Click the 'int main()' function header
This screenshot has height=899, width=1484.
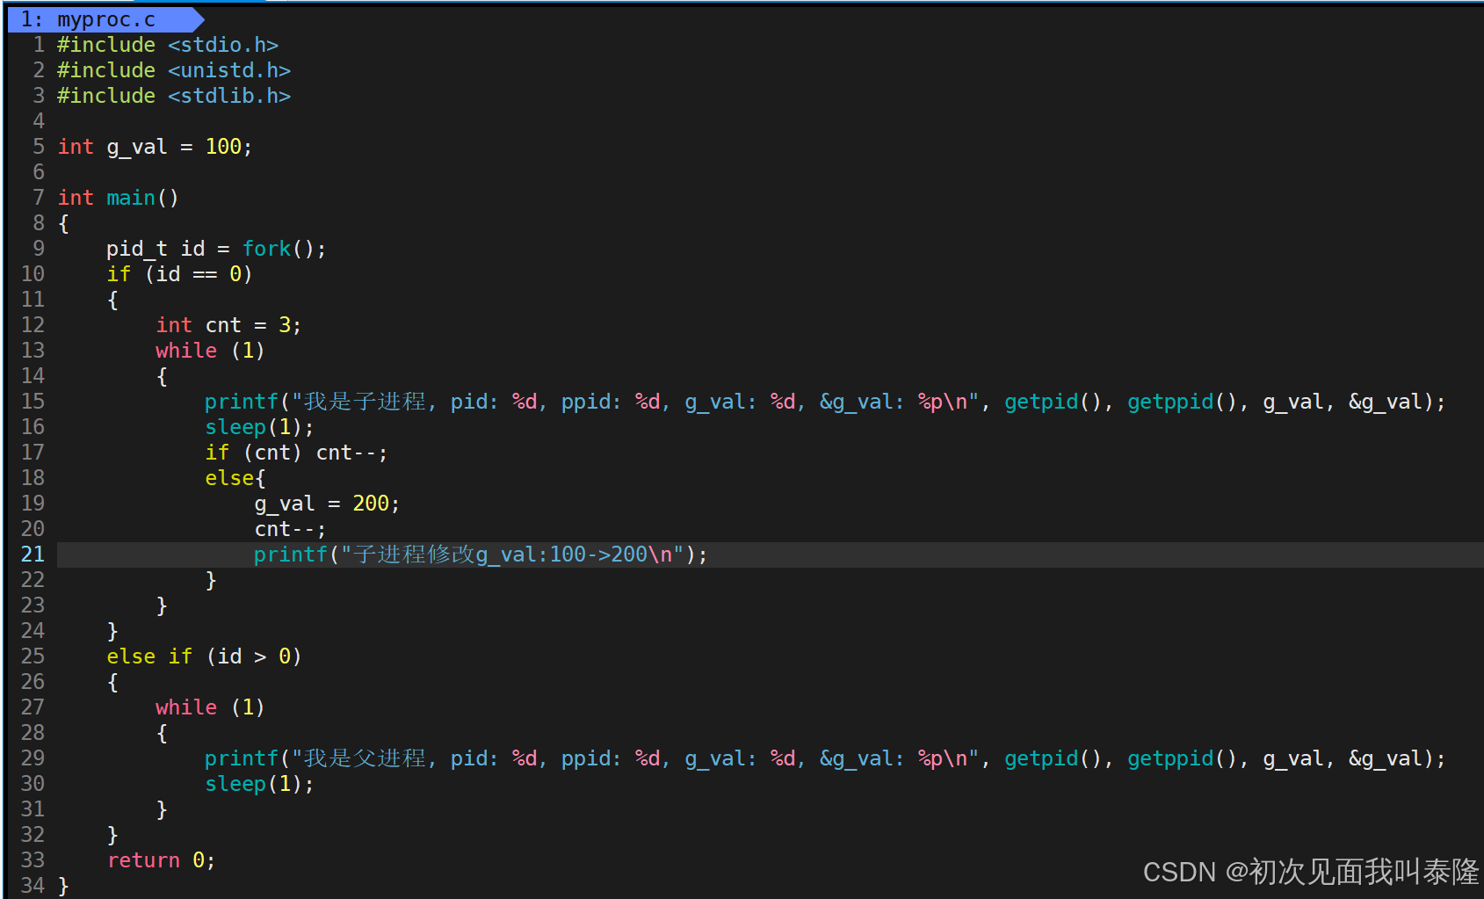click(x=118, y=198)
